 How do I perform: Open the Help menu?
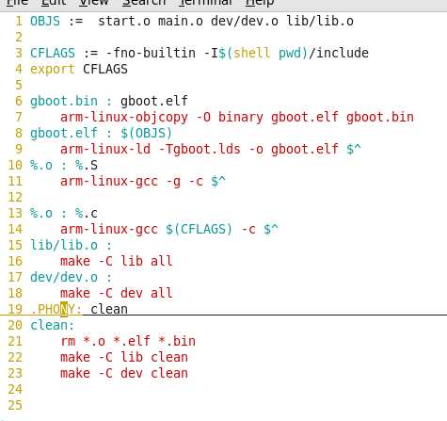tap(260, 3)
